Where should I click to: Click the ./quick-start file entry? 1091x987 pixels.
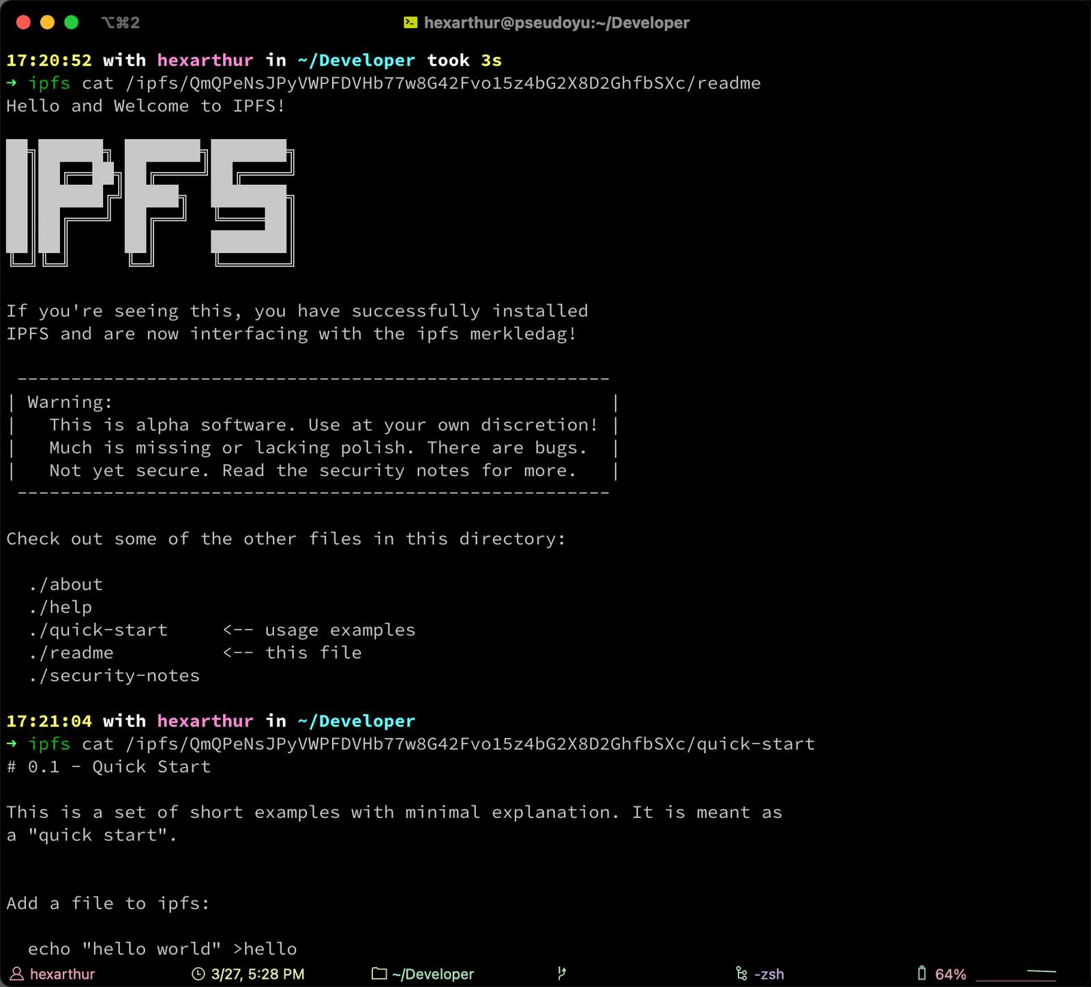[98, 630]
